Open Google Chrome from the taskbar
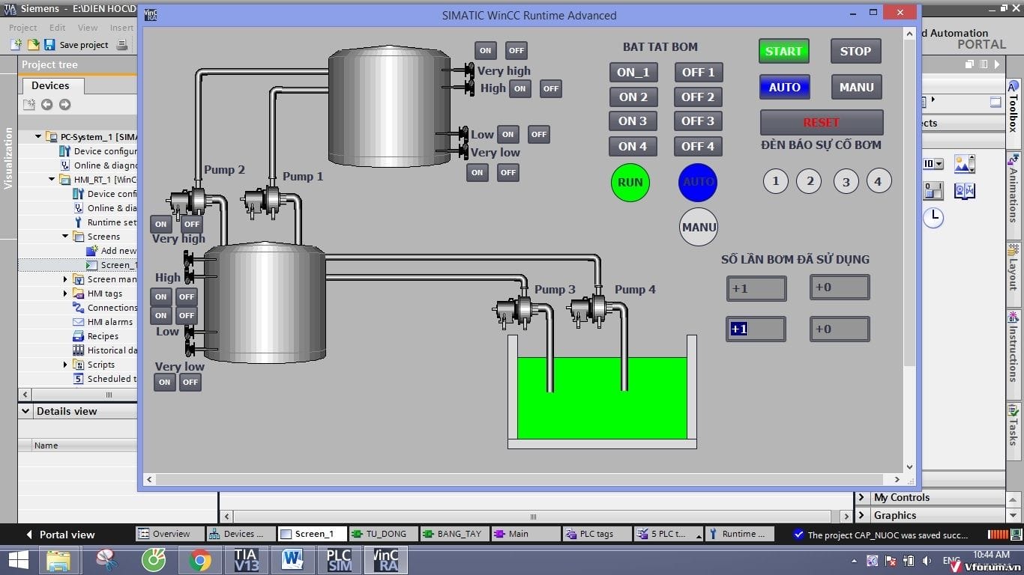This screenshot has height=575, width=1024. tap(200, 560)
